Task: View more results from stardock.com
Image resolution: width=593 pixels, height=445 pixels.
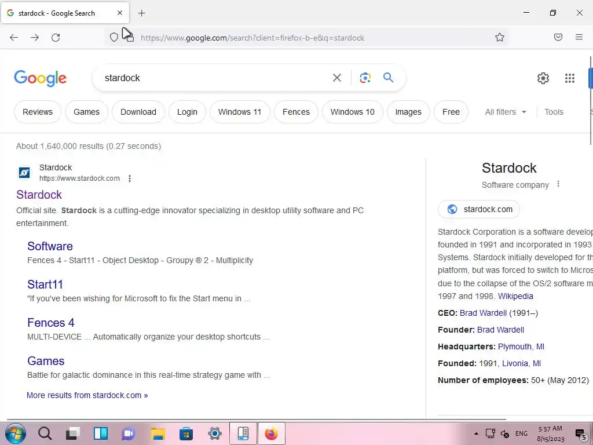Action: click(87, 395)
